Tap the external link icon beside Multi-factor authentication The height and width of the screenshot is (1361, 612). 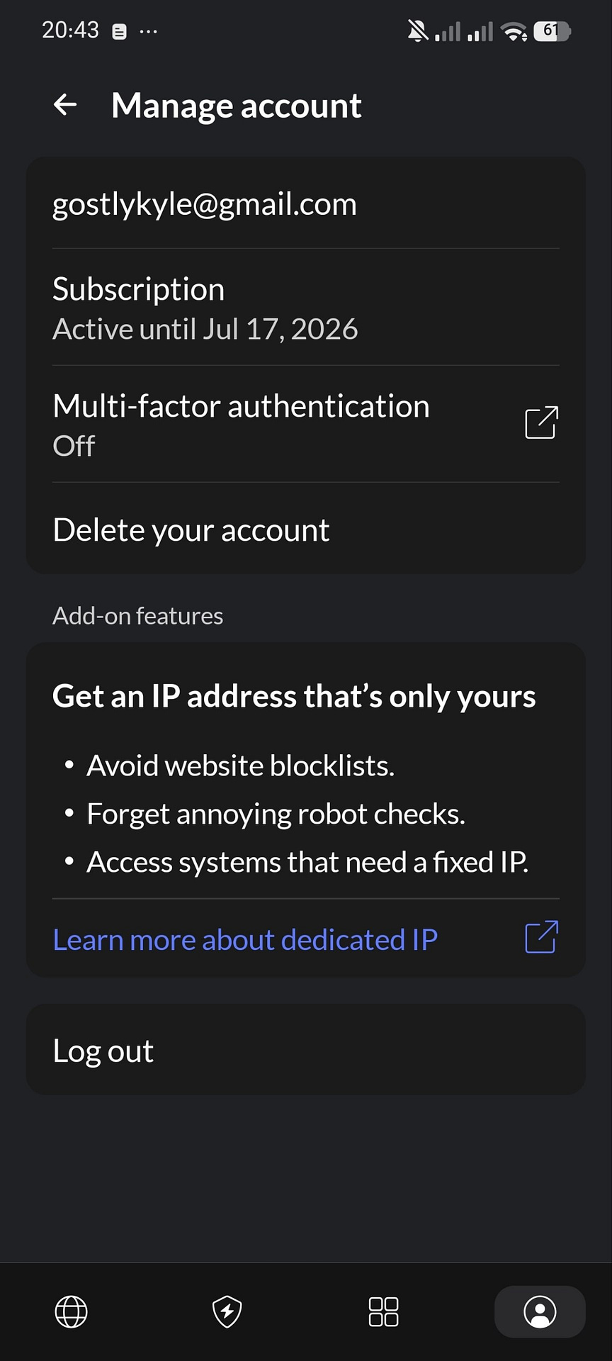click(542, 423)
